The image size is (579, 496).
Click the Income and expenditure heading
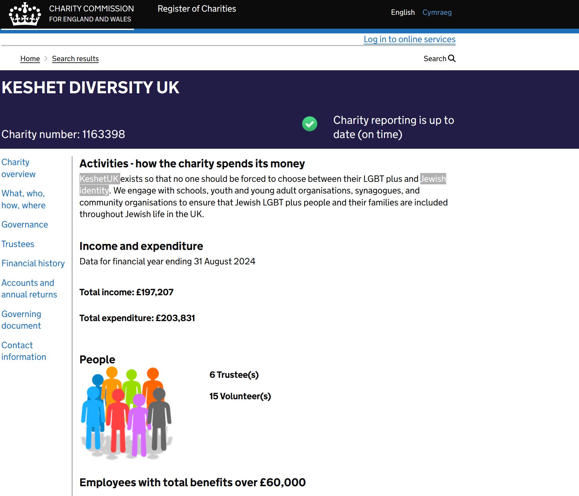pyautogui.click(x=141, y=246)
